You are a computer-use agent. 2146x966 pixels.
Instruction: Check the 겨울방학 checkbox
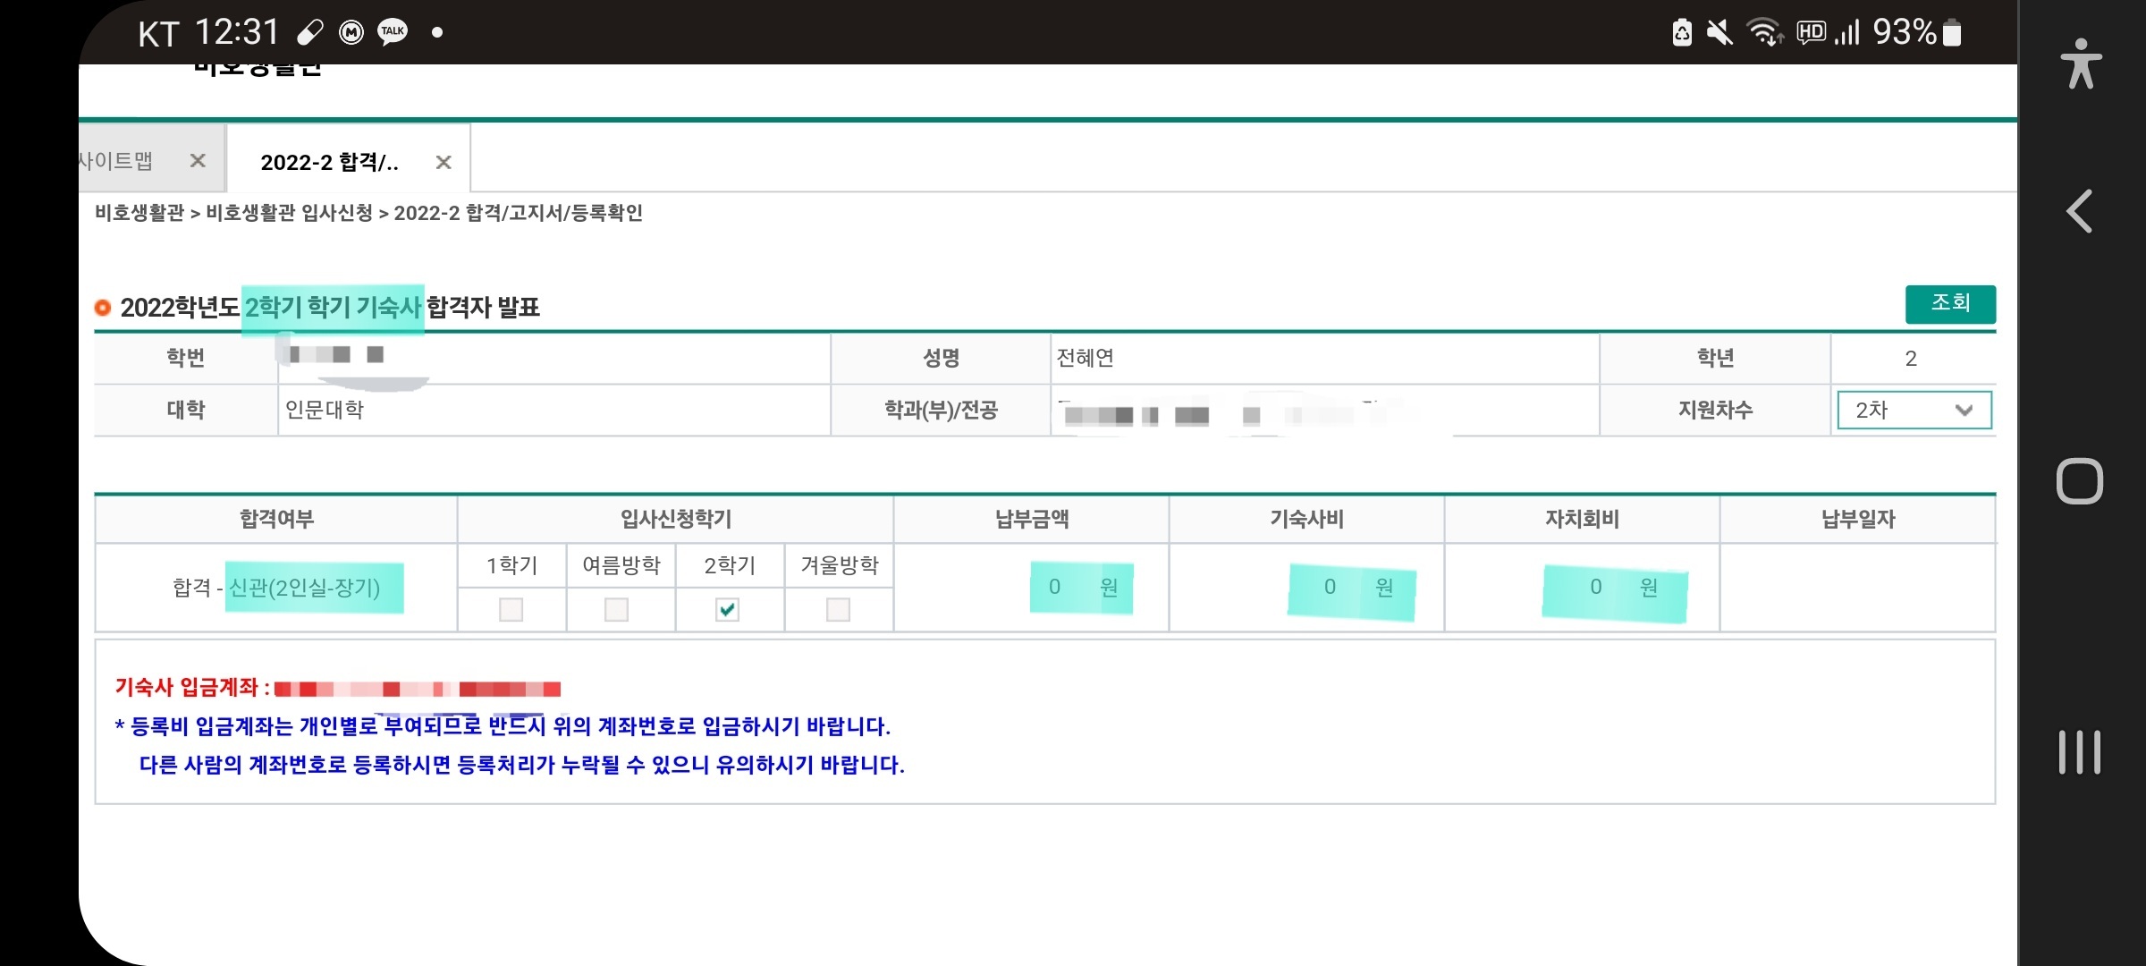[x=838, y=610]
